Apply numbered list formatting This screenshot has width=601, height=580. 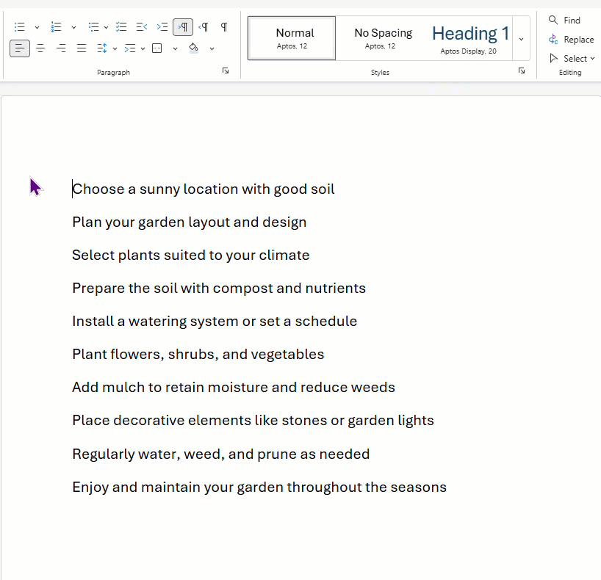coord(57,27)
